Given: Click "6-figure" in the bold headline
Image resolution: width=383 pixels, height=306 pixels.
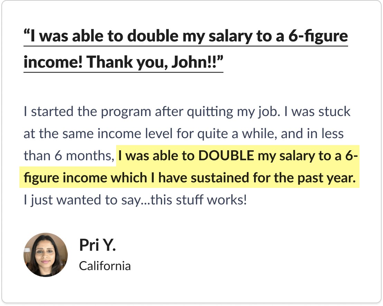Looking at the screenshot, I should click(318, 36).
